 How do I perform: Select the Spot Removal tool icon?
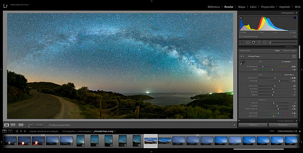(248, 42)
